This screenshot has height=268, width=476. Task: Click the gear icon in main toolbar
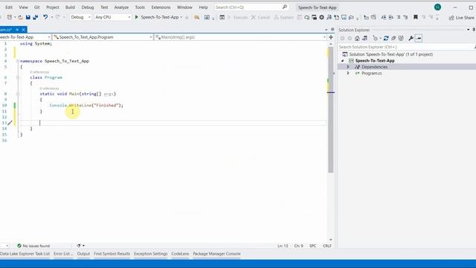[321, 17]
